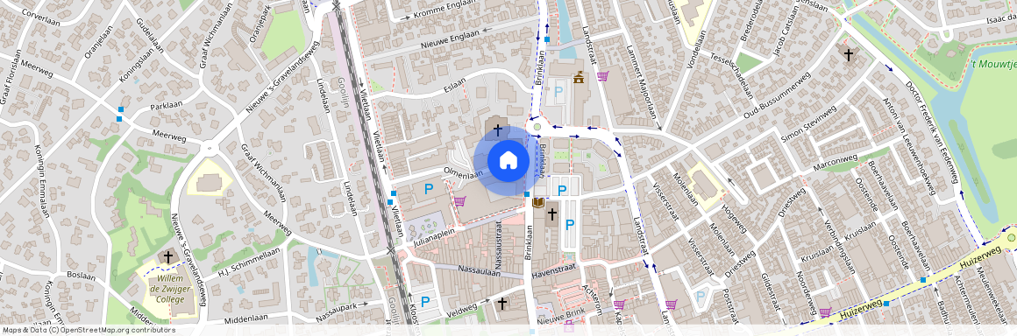Viewport: 1017px width, 336px height.
Task: Click the 'Olmenlaan' street label
Action: pyautogui.click(x=464, y=173)
